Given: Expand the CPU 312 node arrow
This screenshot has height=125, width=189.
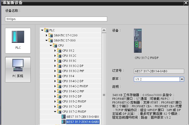Looking at the screenshot, I should [x=55, y=51].
